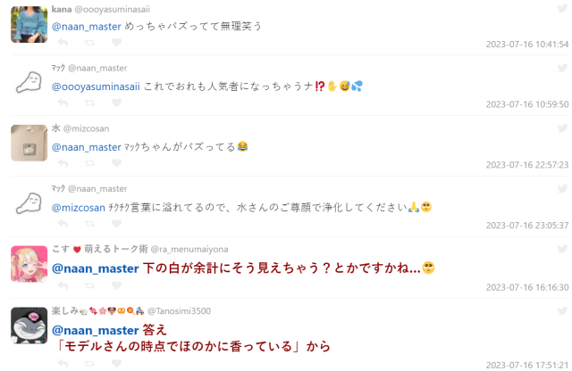The height and width of the screenshot is (371, 572).
Task: Click こす's anime avatar image
Action: pyautogui.click(x=29, y=264)
